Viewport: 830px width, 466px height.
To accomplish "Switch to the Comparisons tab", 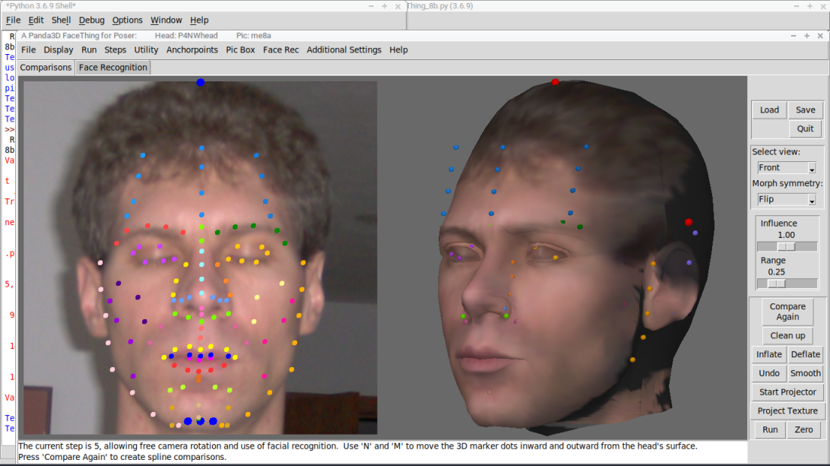I will [x=46, y=67].
